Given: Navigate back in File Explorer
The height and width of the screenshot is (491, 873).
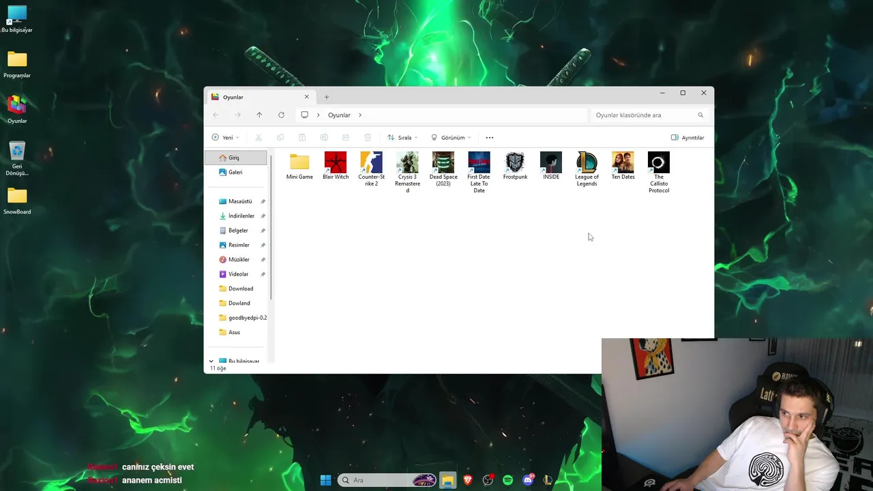Looking at the screenshot, I should 216,115.
